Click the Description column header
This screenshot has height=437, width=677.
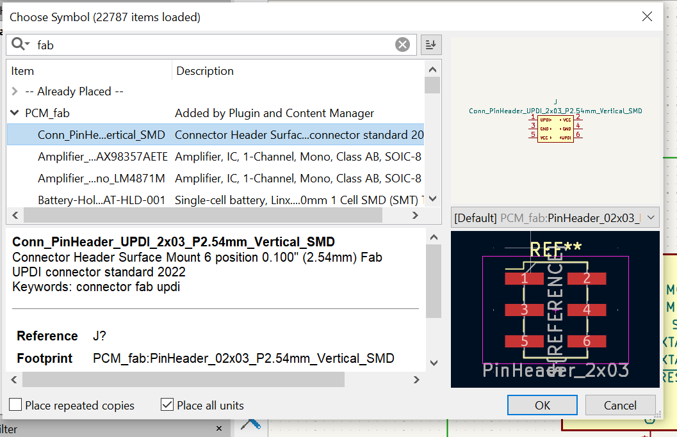click(205, 71)
